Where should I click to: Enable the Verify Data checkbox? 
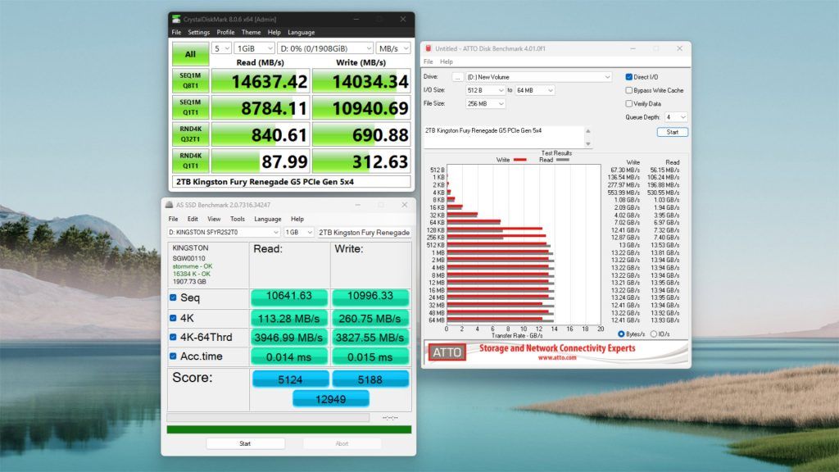pos(628,104)
